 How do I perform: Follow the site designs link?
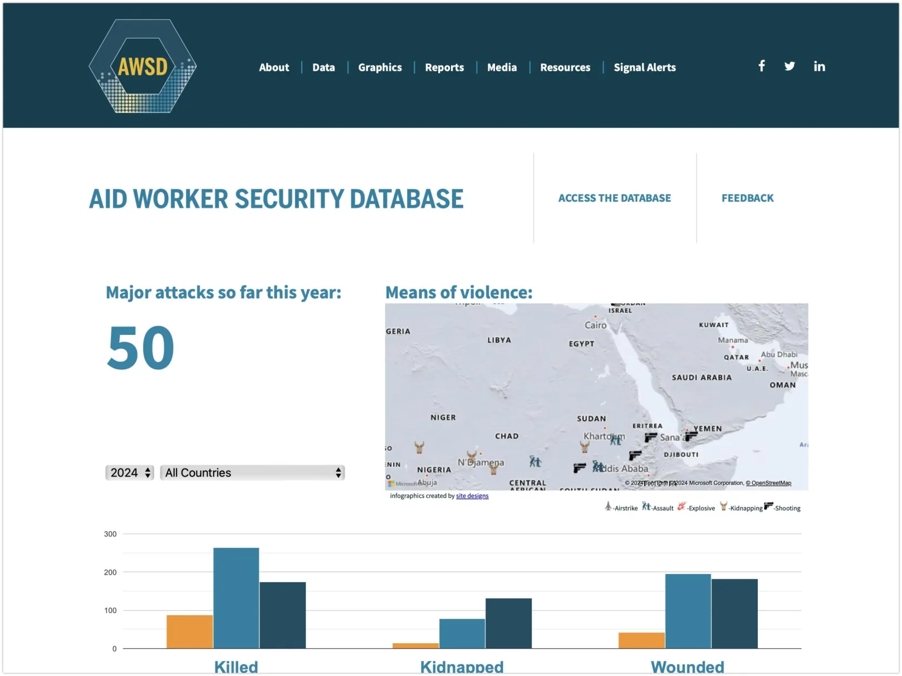click(472, 496)
